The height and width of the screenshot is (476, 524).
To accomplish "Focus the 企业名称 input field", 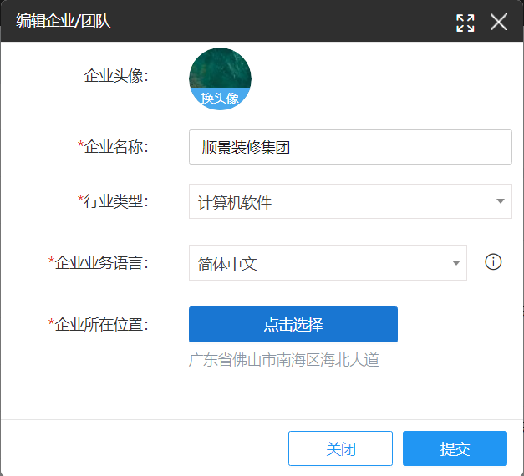I will coord(350,147).
